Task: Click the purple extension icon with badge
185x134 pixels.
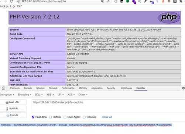Action: 134,1
